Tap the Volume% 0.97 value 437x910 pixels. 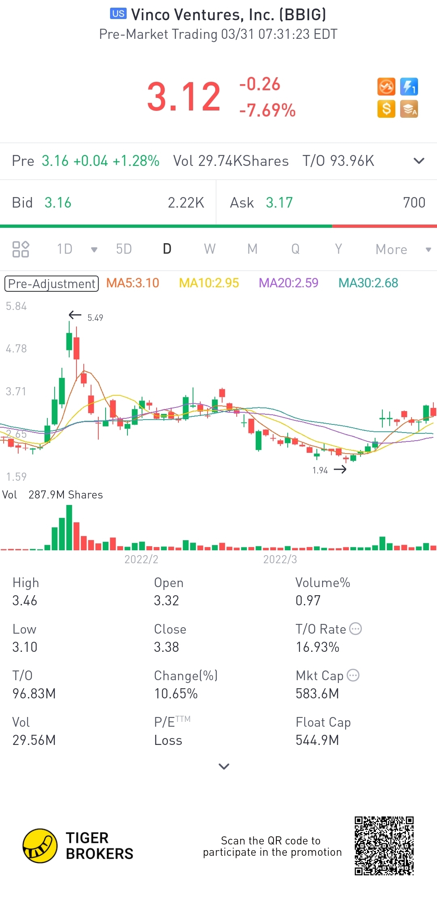coord(308,600)
